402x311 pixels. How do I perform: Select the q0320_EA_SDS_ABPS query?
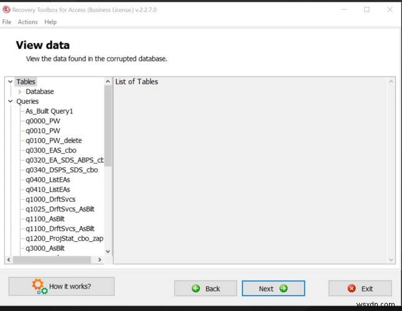(x=65, y=160)
